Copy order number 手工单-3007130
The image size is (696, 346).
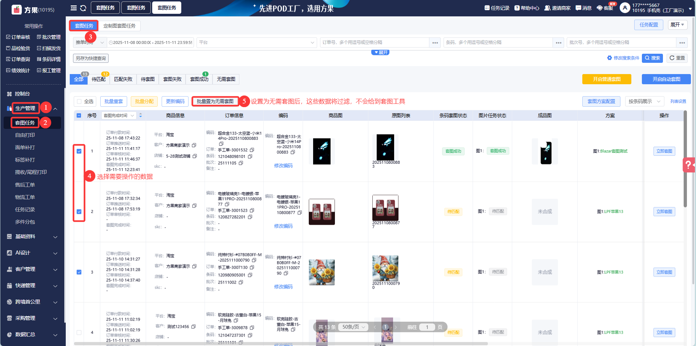(252, 267)
